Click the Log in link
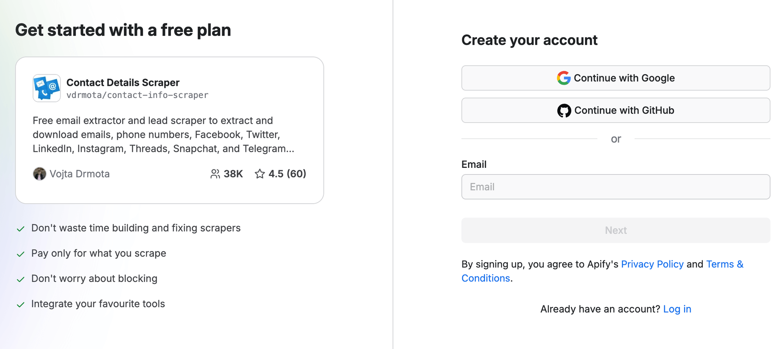The height and width of the screenshot is (349, 781). (677, 309)
